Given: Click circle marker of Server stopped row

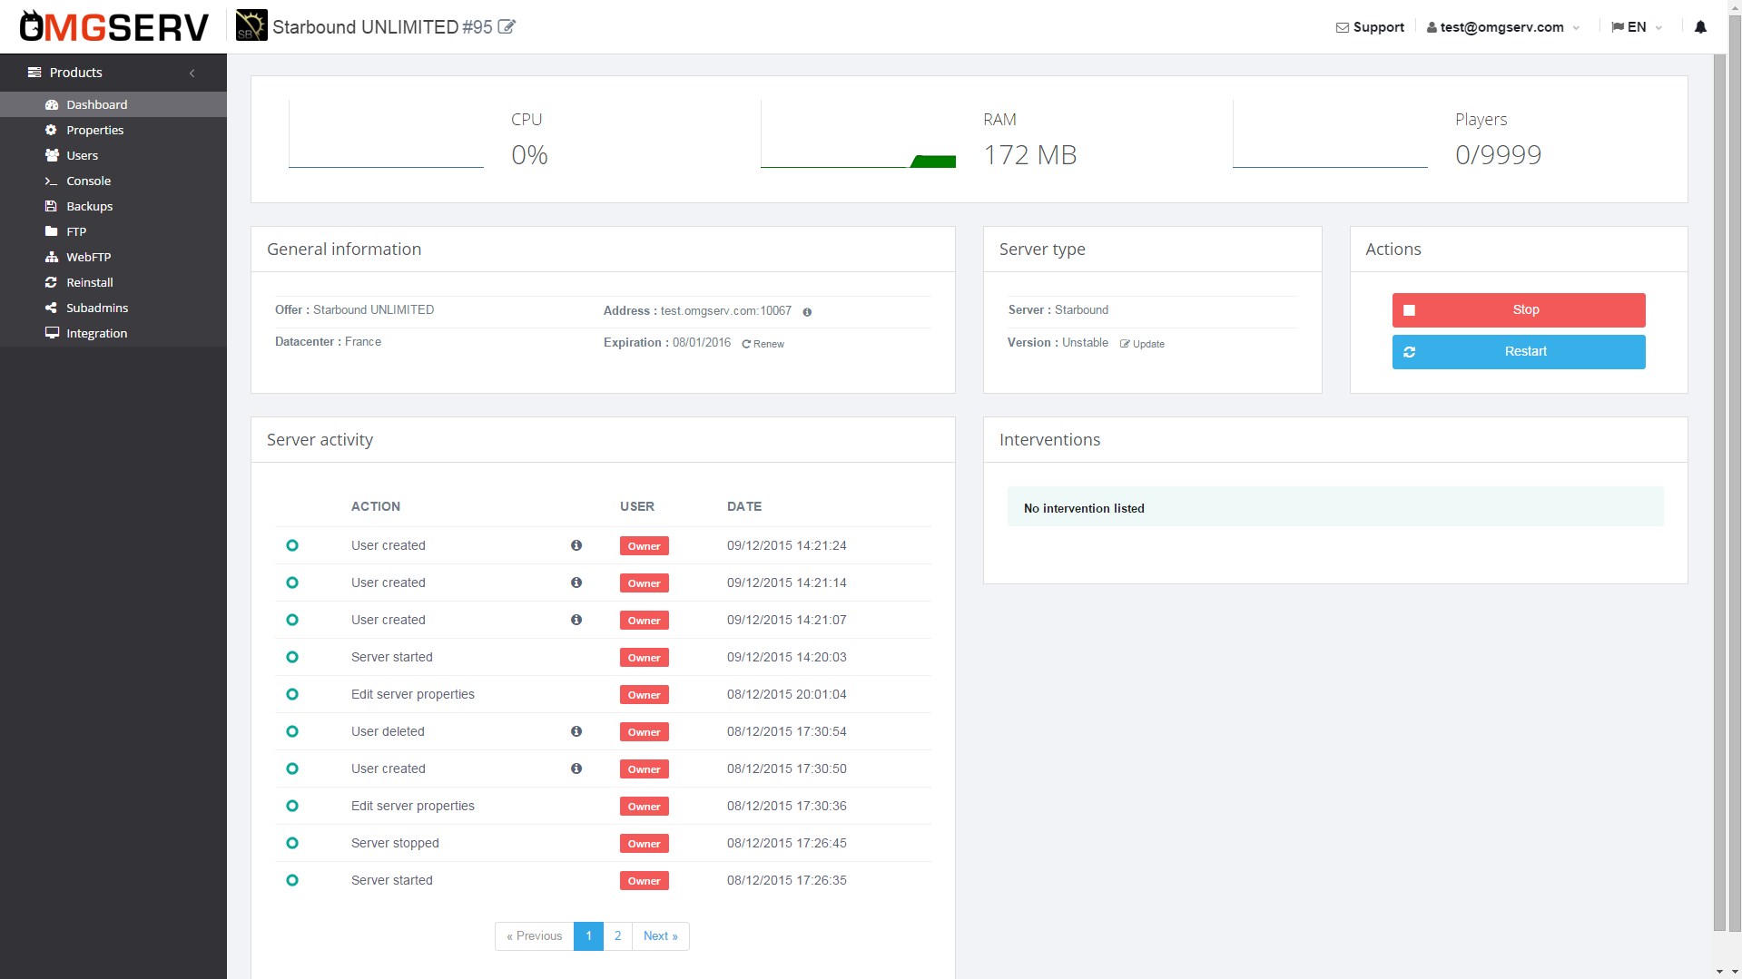Looking at the screenshot, I should (292, 843).
